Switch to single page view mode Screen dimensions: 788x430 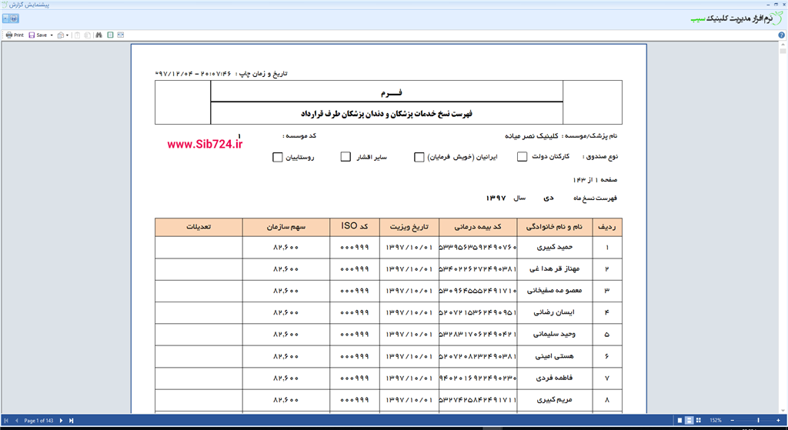679,421
